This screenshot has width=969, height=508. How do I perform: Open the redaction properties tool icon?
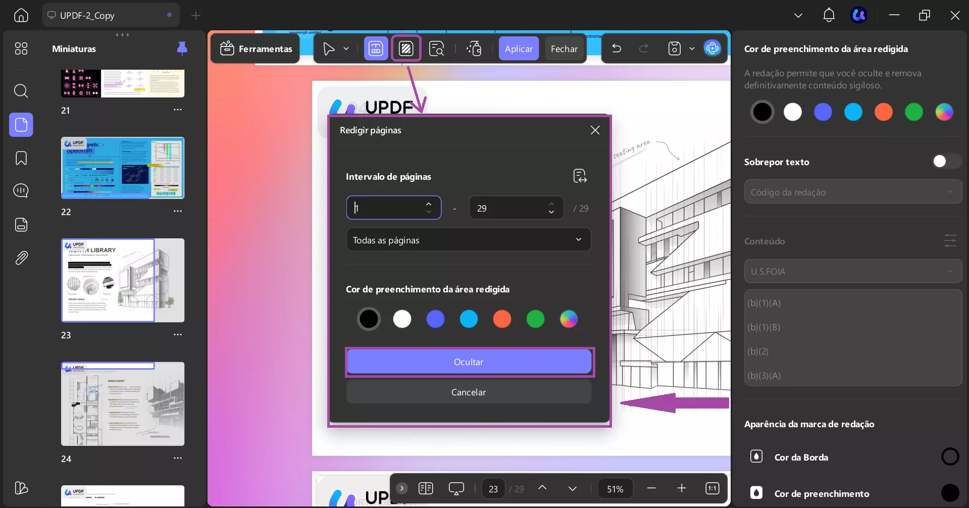475,49
